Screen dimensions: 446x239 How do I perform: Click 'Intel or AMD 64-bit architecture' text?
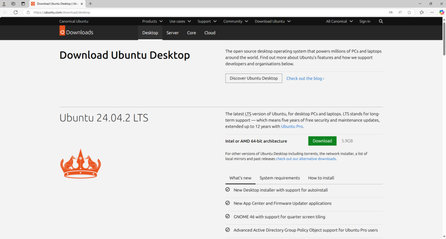coord(256,141)
